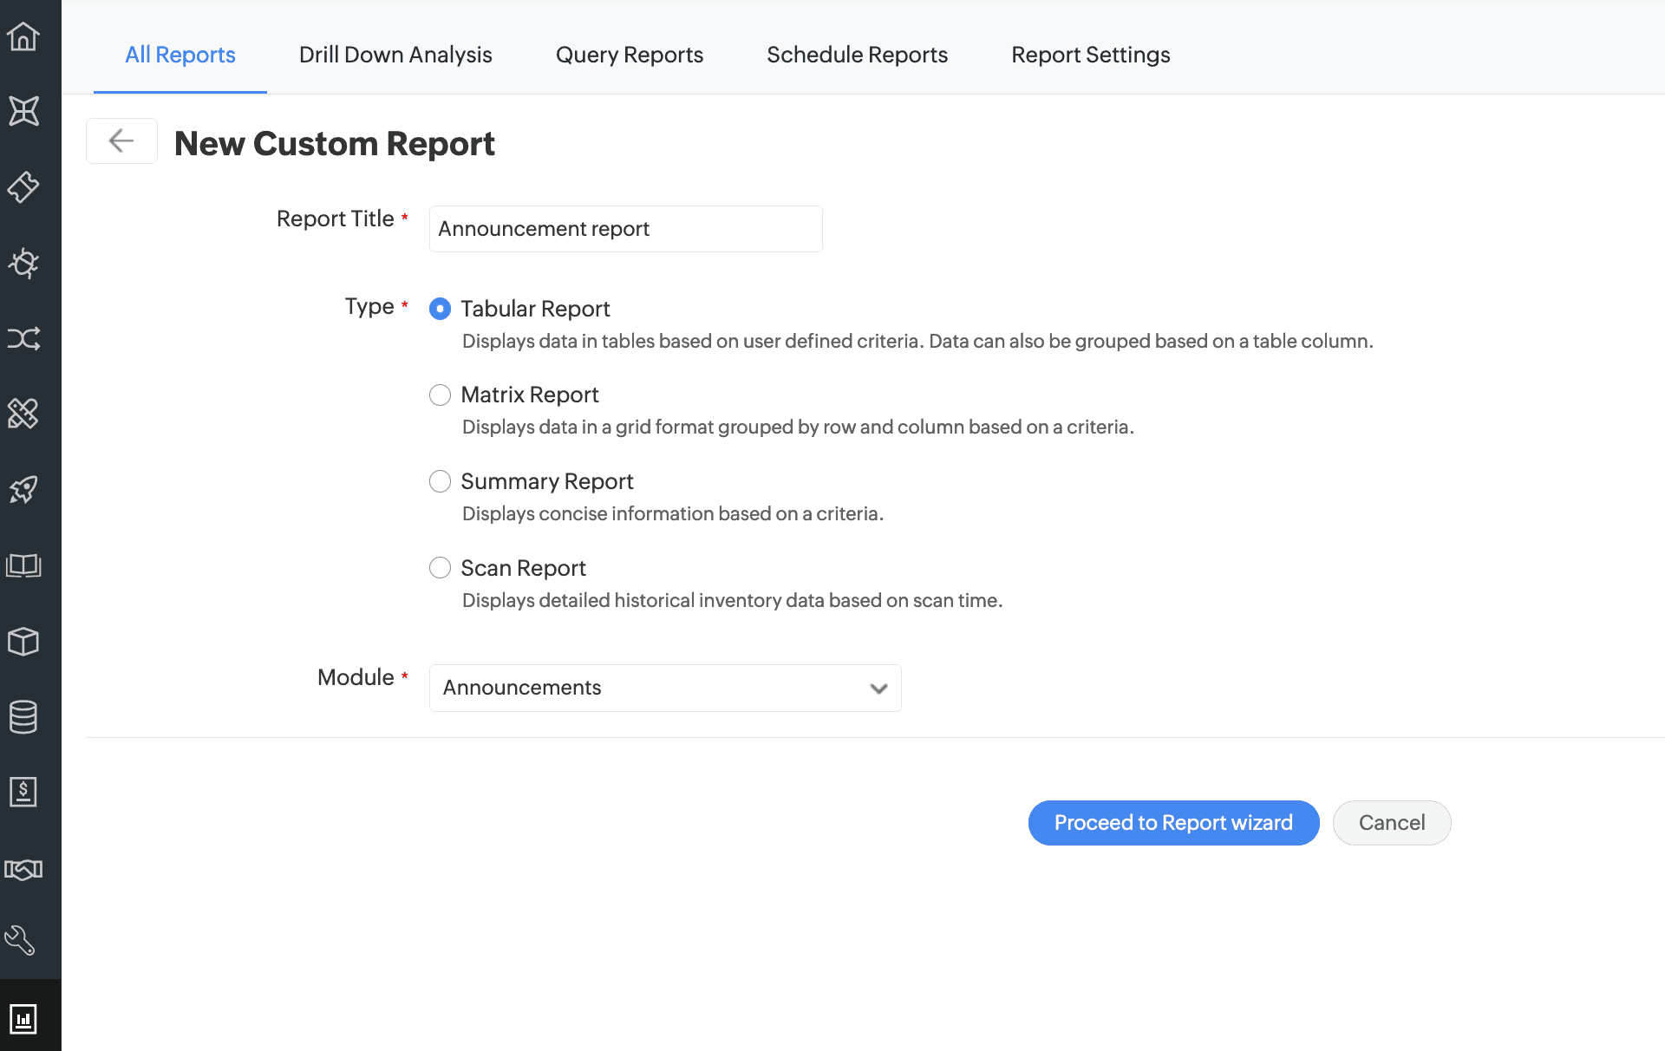Image resolution: width=1665 pixels, height=1051 pixels.
Task: Select the wrench tools icon in sidebar
Action: tap(23, 942)
